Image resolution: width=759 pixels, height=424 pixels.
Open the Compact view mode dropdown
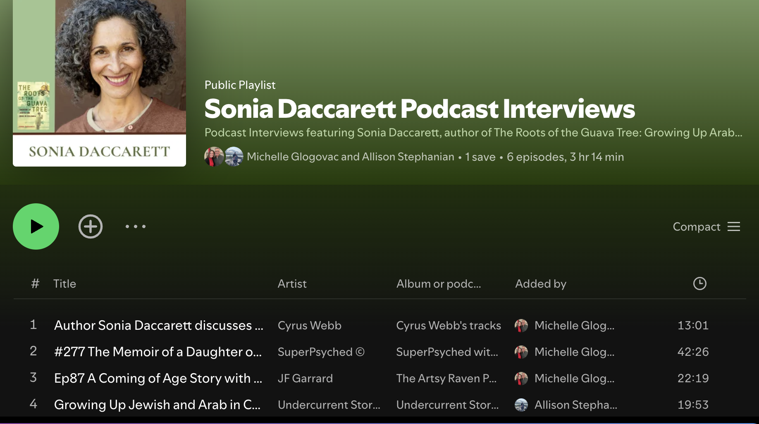coord(706,226)
